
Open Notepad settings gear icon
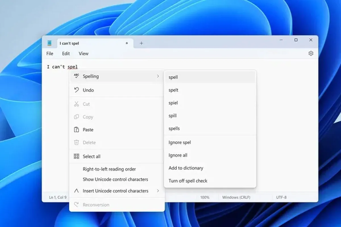[x=311, y=53]
